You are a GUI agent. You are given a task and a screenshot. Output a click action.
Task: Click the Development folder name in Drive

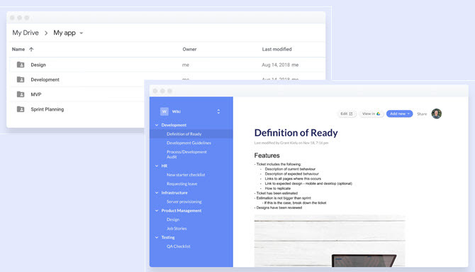pos(45,80)
